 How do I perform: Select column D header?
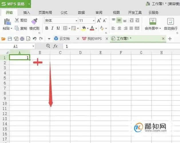80,53
